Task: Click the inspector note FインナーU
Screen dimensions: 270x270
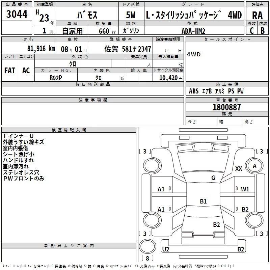Action: tap(18, 136)
